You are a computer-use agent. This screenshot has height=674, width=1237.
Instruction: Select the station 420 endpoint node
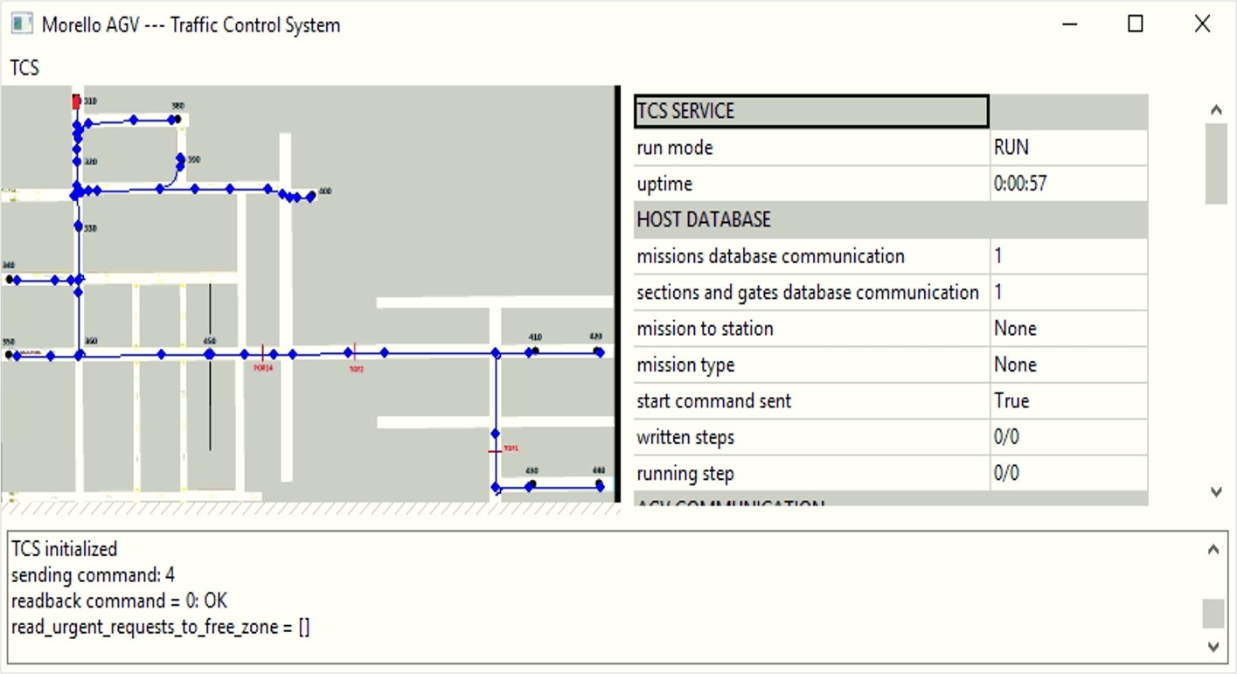(599, 351)
